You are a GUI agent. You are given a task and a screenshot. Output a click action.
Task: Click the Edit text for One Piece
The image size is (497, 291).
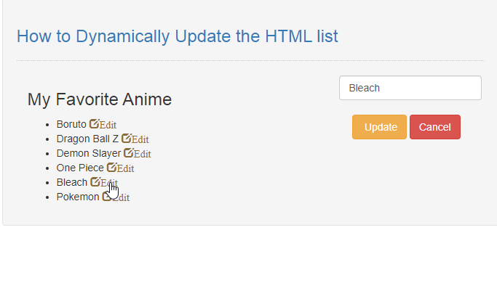(x=125, y=168)
